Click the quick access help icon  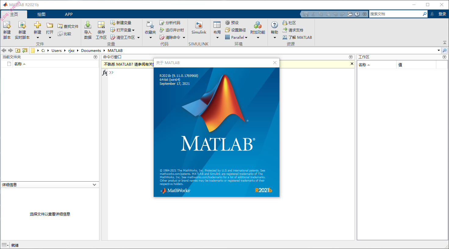coord(357,14)
